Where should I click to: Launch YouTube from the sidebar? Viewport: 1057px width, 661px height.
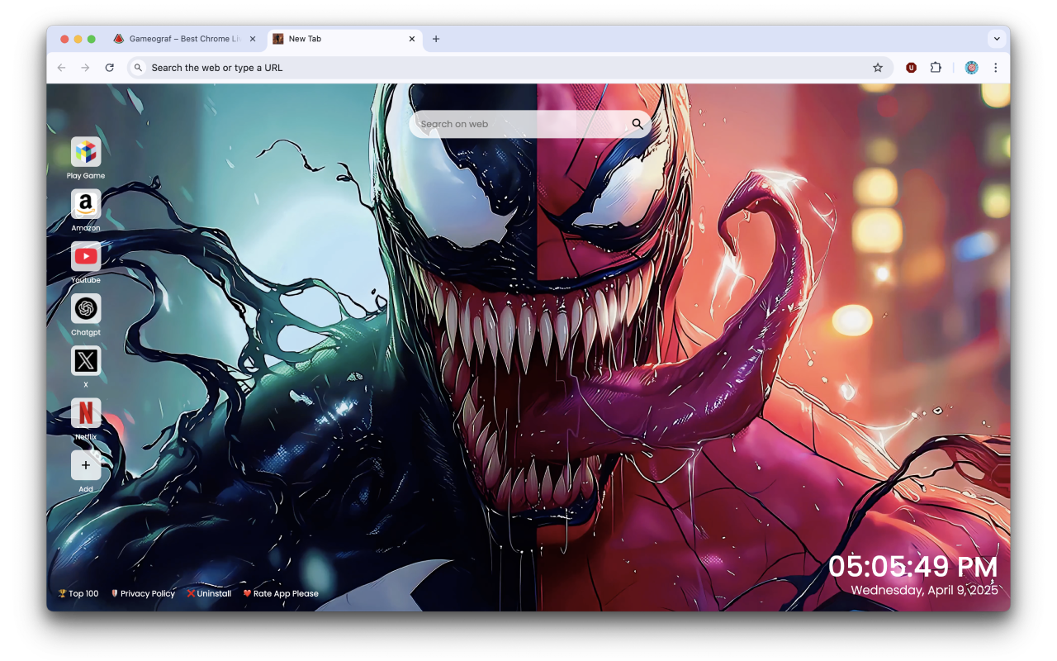point(86,257)
